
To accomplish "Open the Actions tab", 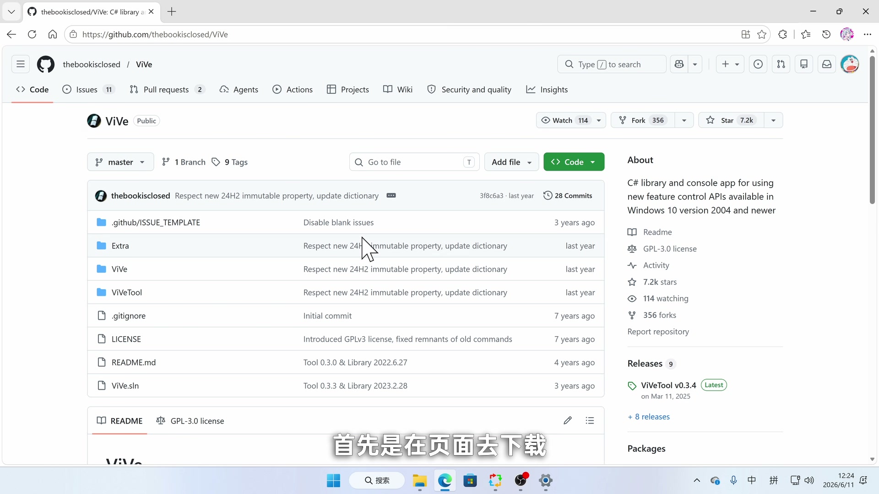I will pos(293,90).
